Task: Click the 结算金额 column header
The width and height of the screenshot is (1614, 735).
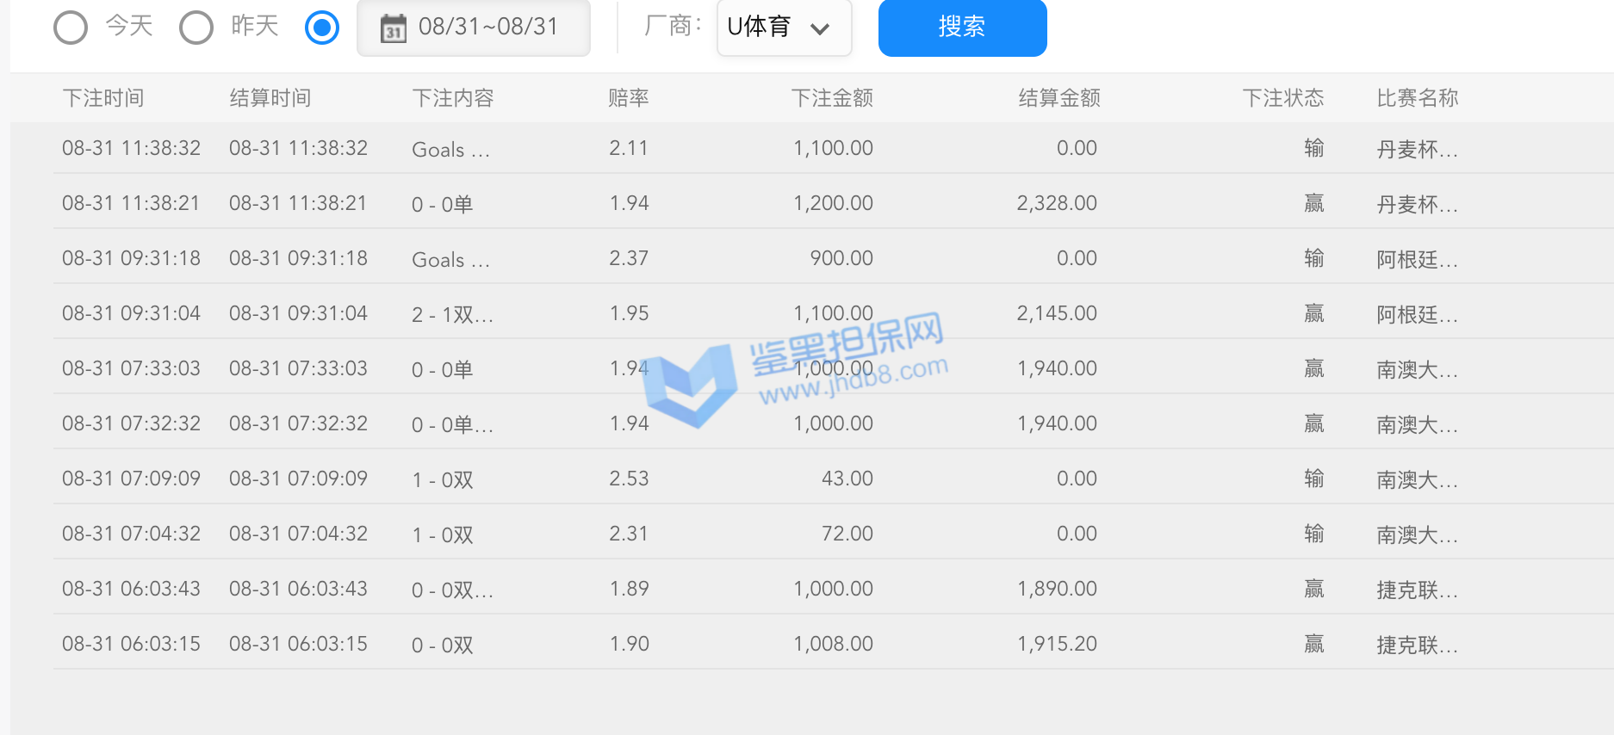Action: coord(1059,98)
